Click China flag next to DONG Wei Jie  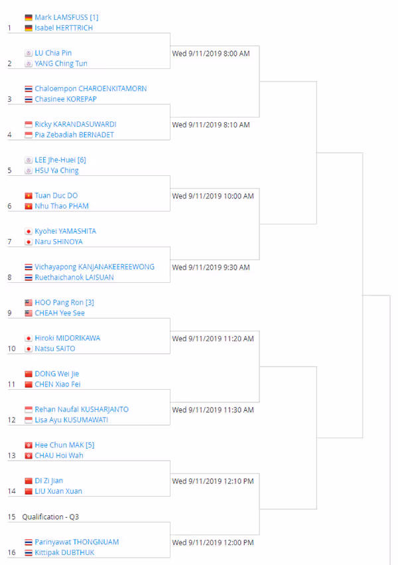[29, 374]
